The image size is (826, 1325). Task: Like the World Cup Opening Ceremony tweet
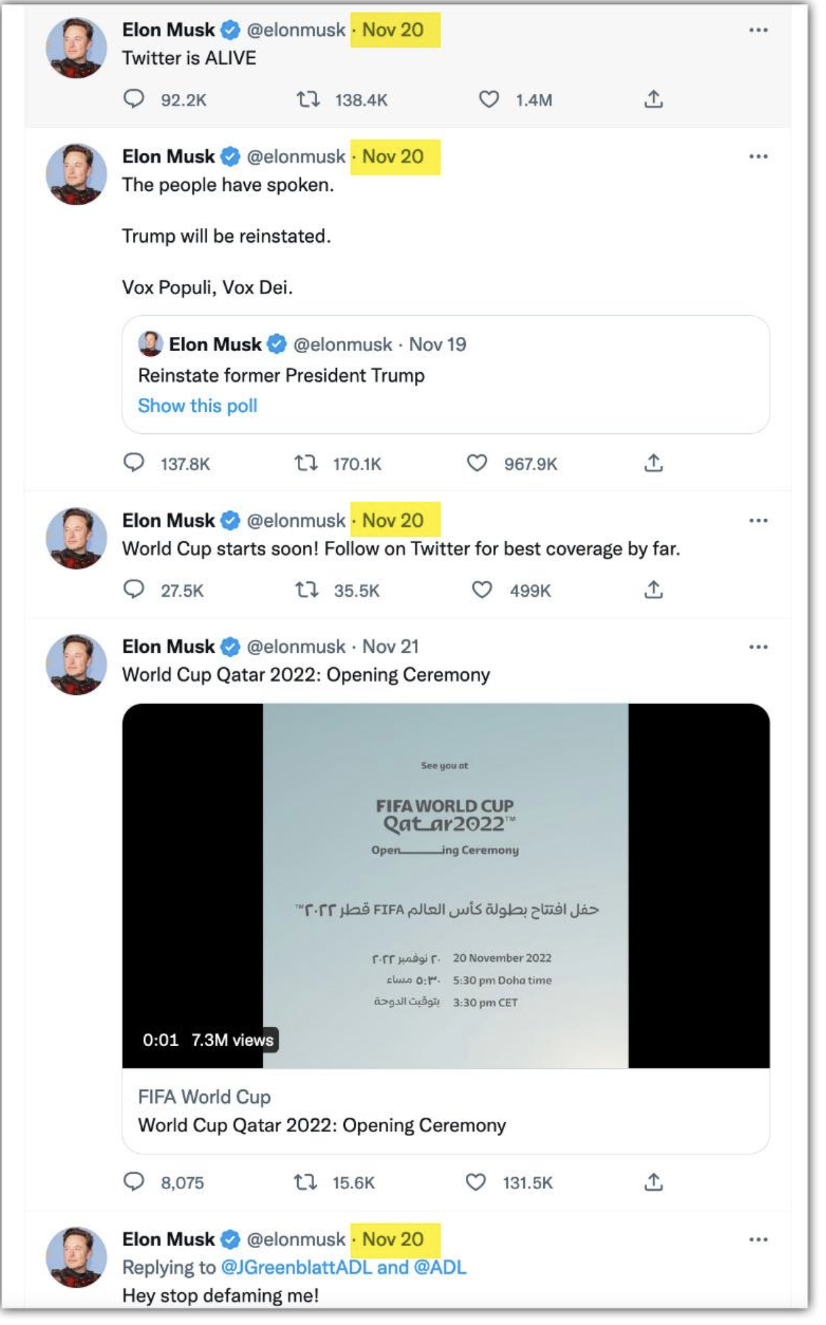coord(476,1182)
